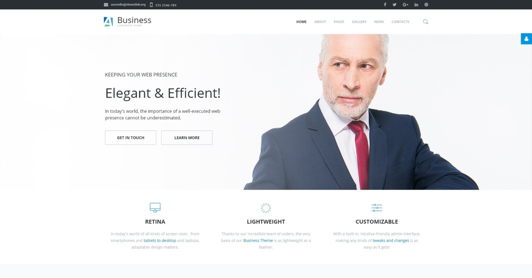
Task: Click the GET IN TOUCH button
Action: 131,138
